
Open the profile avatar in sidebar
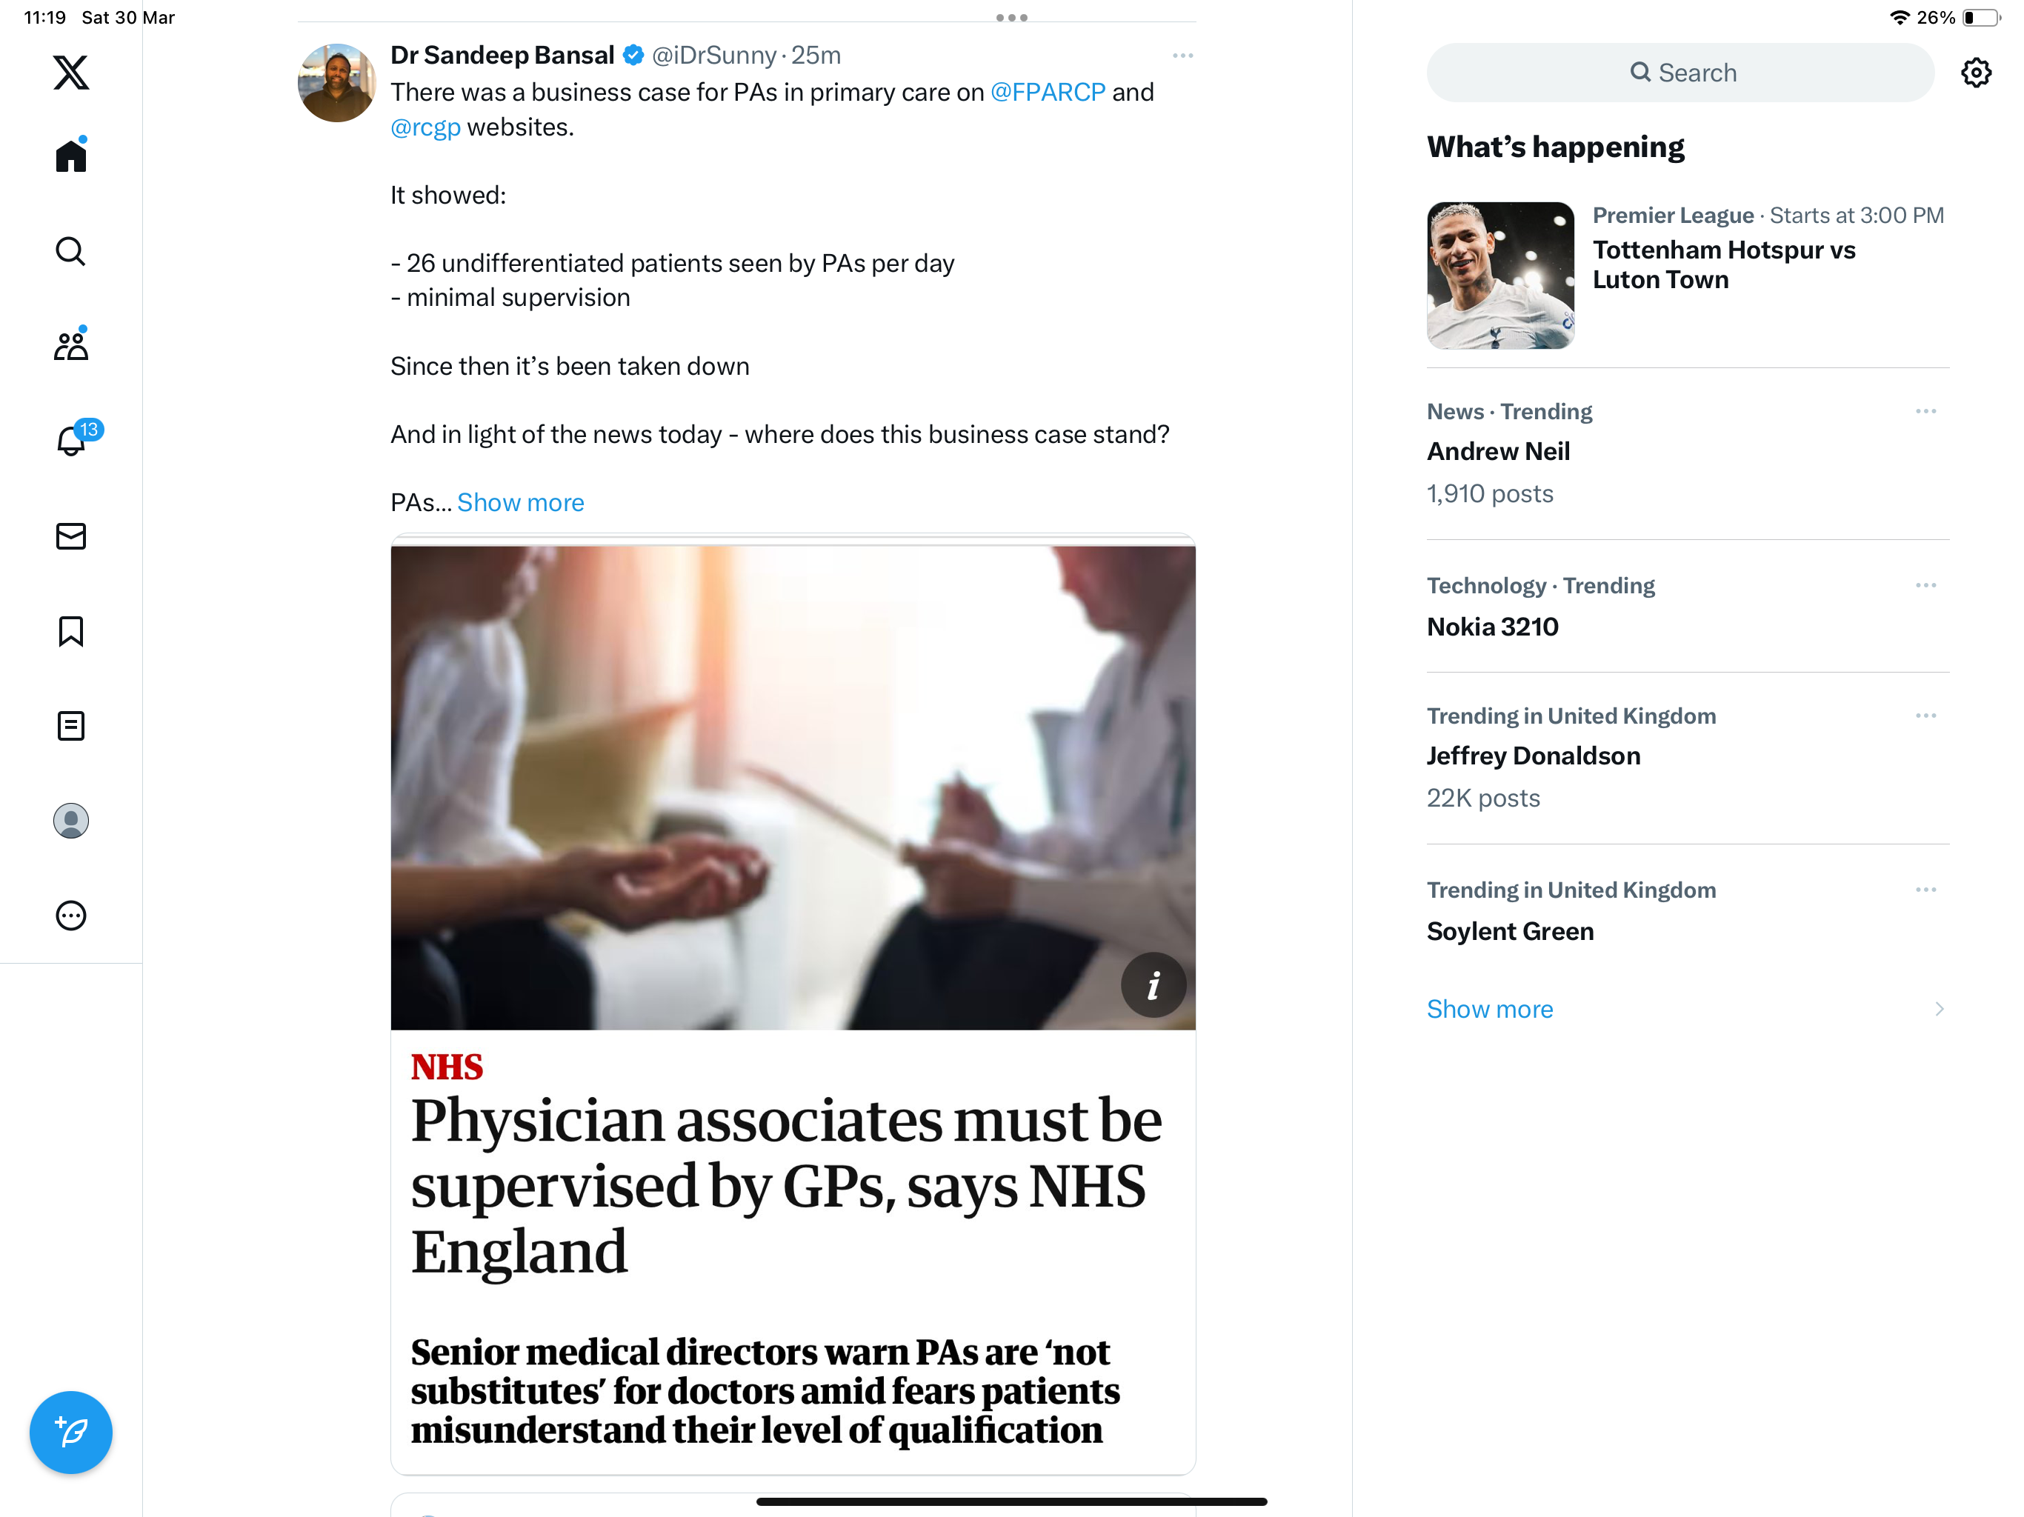point(70,821)
